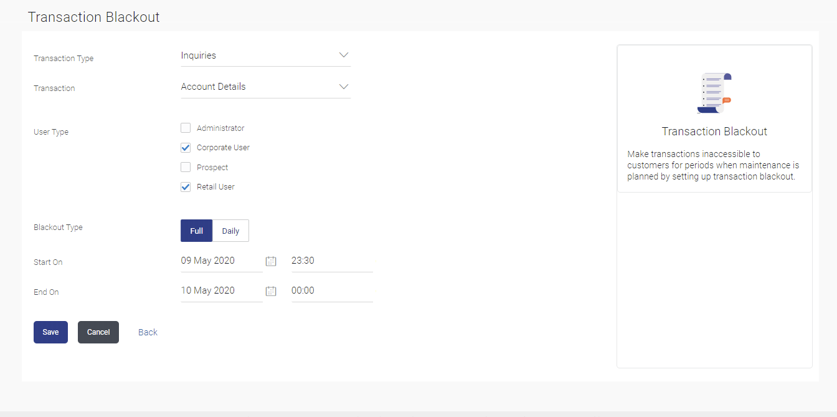Image resolution: width=837 pixels, height=417 pixels.
Task: Enable the Administrator user type checkbox
Action: pos(186,128)
